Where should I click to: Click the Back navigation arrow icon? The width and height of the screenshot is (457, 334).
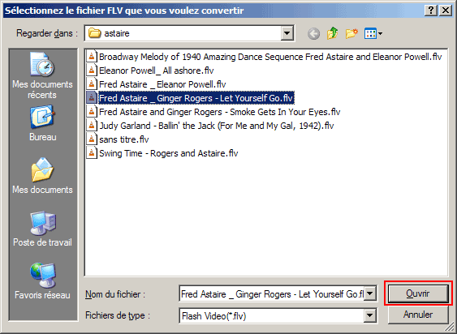[313, 34]
